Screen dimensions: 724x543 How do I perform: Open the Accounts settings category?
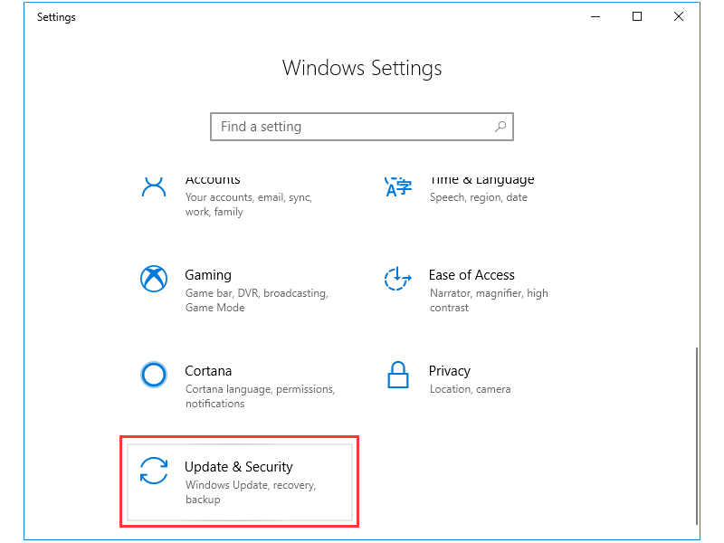[x=213, y=179]
